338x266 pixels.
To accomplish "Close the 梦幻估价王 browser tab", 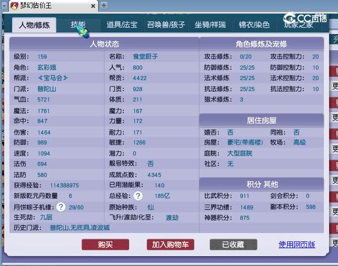I will 93,6.
